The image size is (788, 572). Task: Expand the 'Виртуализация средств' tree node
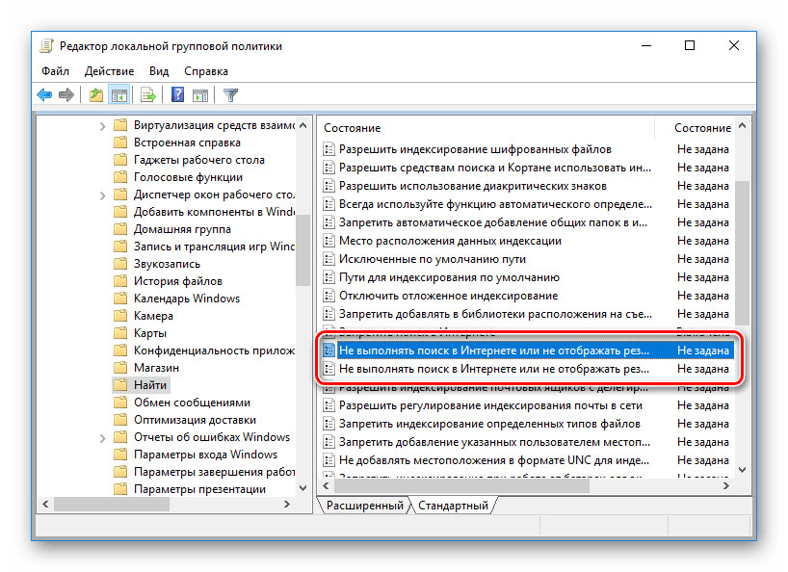pos(104,125)
